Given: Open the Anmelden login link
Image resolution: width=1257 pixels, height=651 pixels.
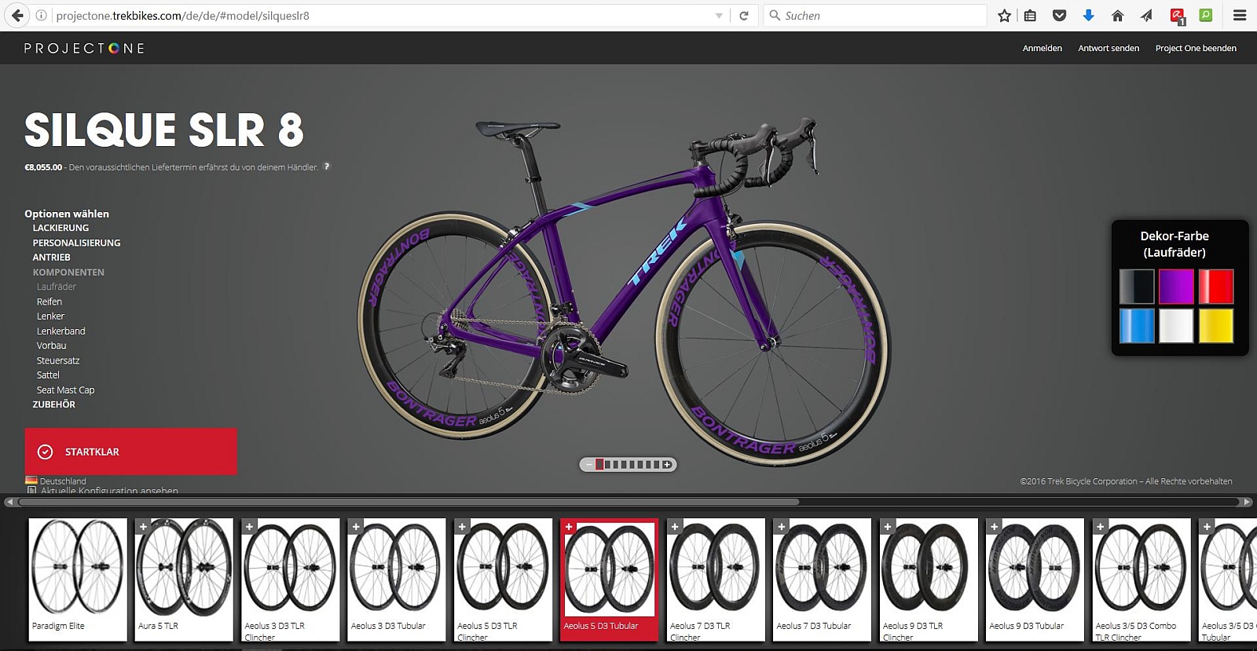Looking at the screenshot, I should [1042, 49].
